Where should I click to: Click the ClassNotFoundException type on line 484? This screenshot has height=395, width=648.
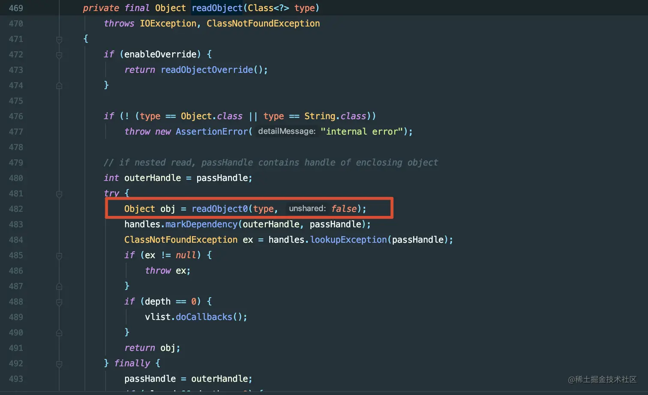coord(181,239)
